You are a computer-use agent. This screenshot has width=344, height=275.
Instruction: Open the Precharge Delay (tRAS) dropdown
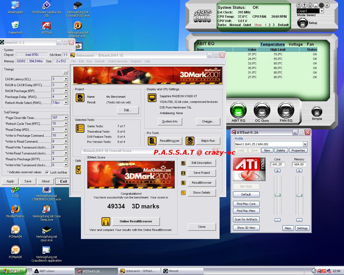click(x=66, y=97)
